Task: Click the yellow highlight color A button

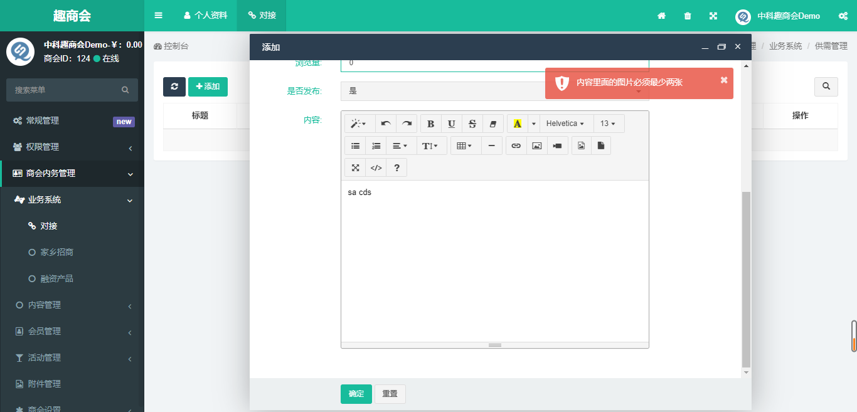Action: click(x=517, y=124)
